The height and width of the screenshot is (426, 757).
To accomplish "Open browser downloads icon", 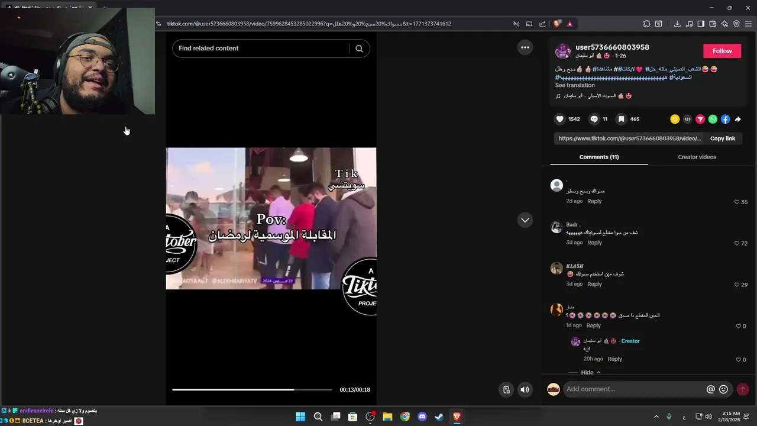I will click(x=677, y=24).
